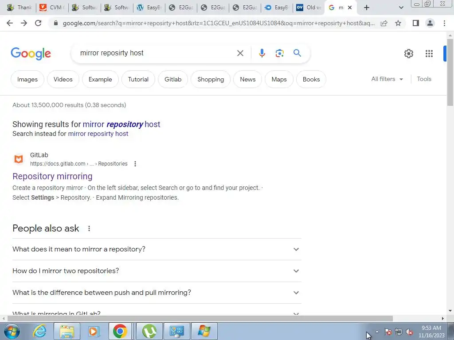Open GitLab result options menu
Viewport: 454px width, 340px height.
[135, 164]
